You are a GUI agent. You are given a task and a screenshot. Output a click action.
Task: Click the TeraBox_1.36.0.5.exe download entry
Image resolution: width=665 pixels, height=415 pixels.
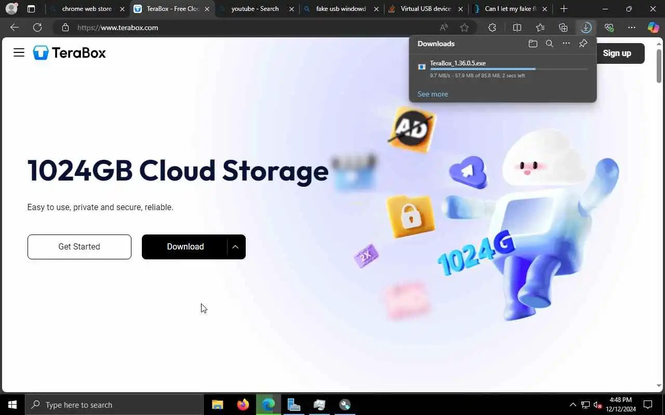click(x=502, y=69)
